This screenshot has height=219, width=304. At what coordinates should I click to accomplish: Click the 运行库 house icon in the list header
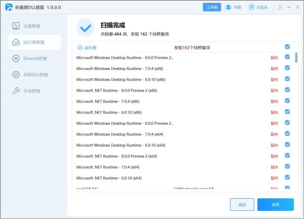click(x=80, y=47)
